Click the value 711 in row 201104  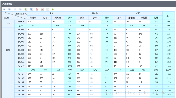(x=79, y=86)
